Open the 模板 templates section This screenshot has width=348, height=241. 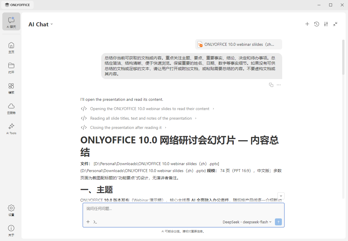pyautogui.click(x=11, y=88)
